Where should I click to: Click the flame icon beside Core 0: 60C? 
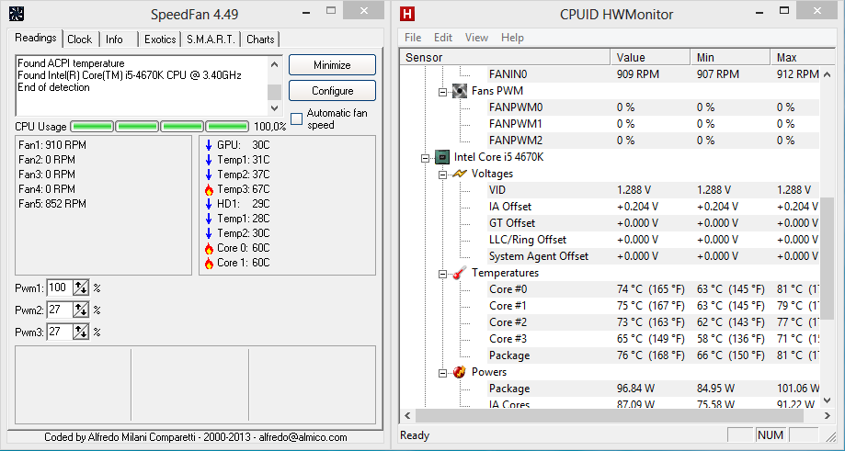click(209, 248)
